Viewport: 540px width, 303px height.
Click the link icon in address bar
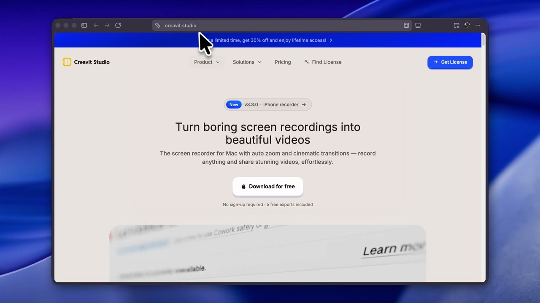(158, 25)
